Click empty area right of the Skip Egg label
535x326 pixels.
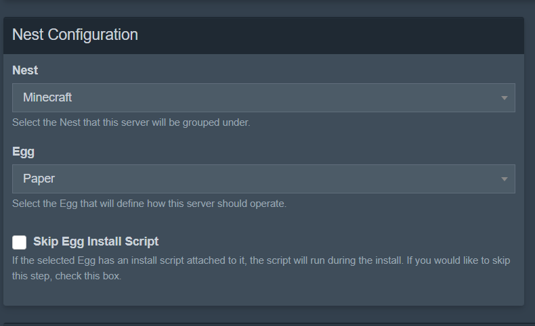point(339,241)
